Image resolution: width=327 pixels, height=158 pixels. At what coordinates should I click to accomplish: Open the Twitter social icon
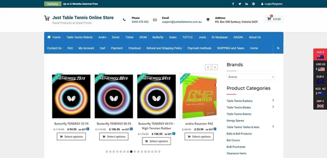coord(240,4)
